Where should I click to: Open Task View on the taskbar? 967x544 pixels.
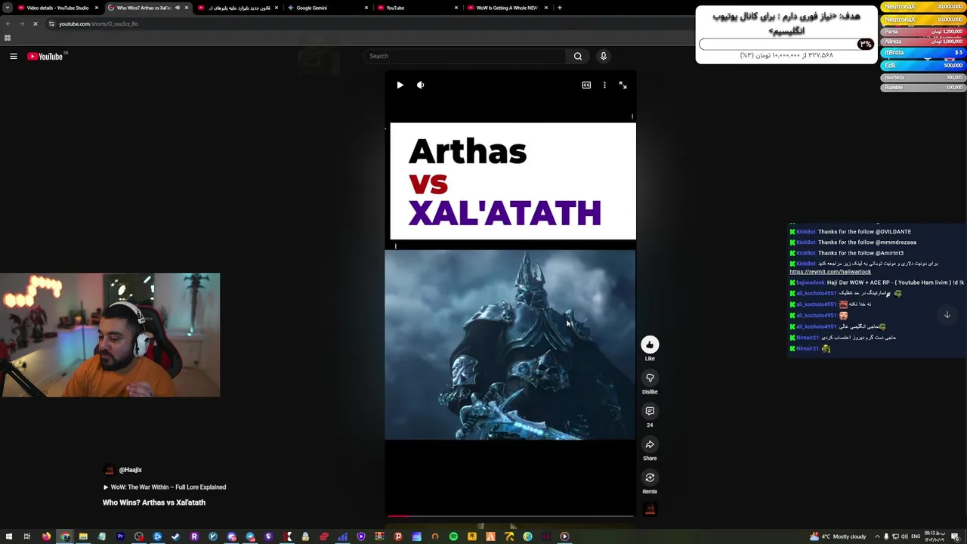(26, 536)
